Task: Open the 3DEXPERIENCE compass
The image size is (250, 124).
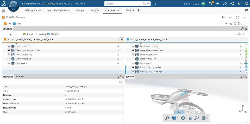Action: [x=14, y=6]
